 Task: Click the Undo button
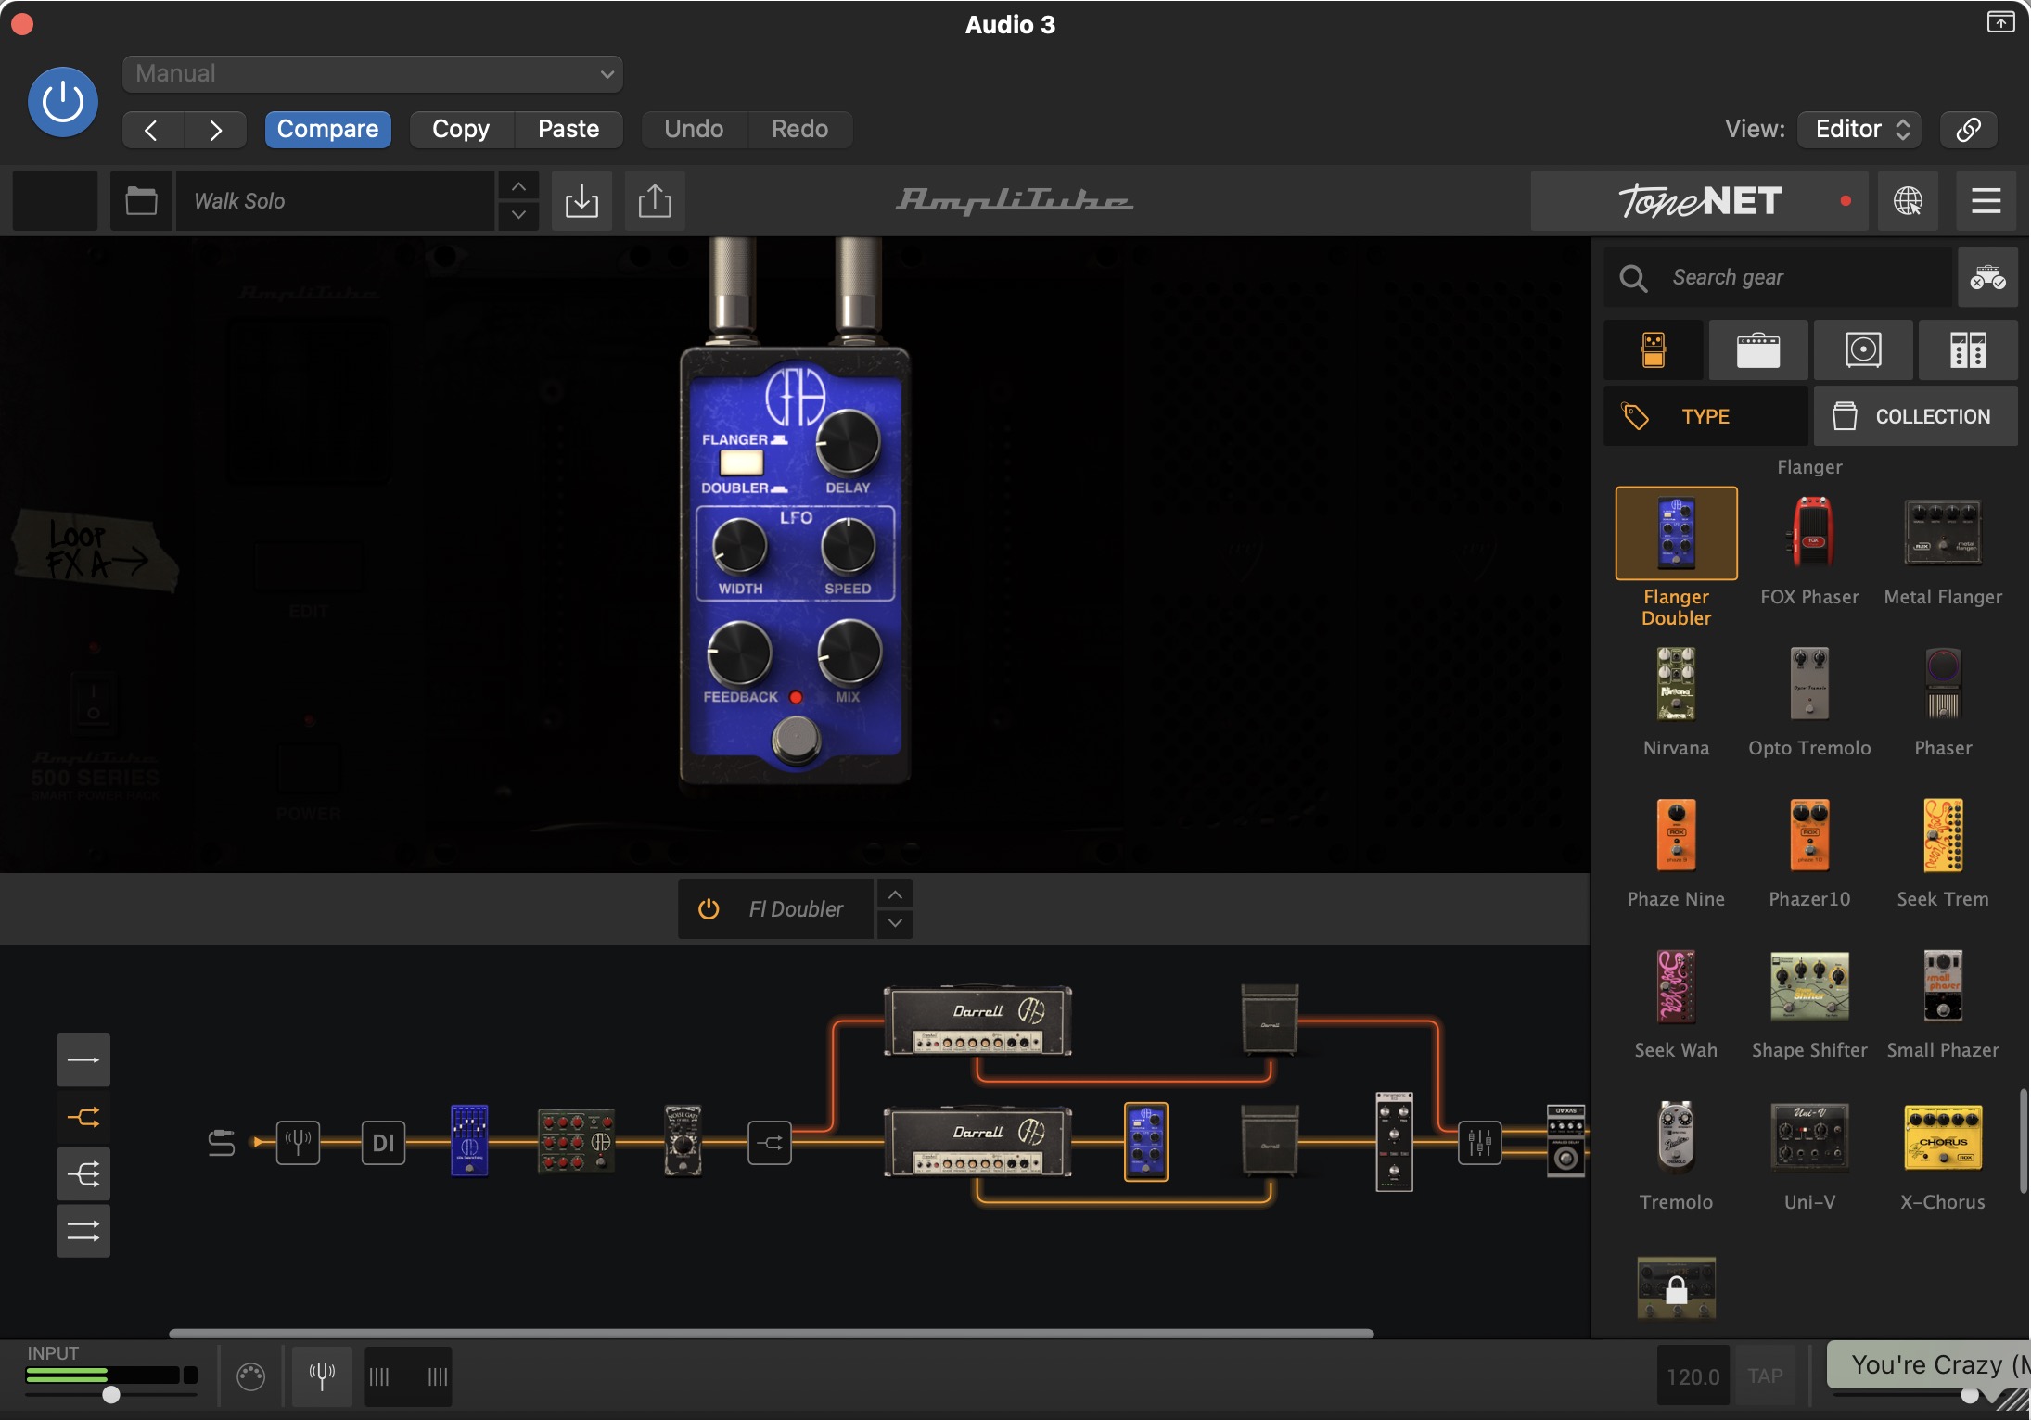pyautogui.click(x=694, y=130)
